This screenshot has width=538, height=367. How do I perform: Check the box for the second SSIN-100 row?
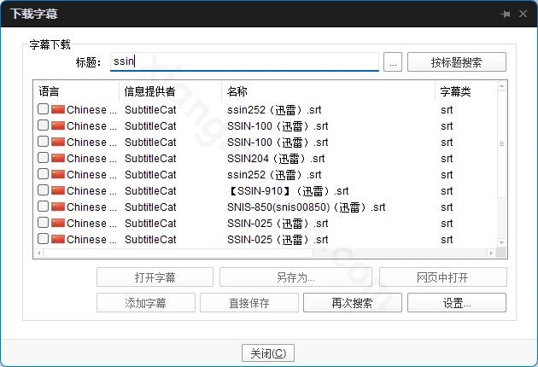[43, 142]
